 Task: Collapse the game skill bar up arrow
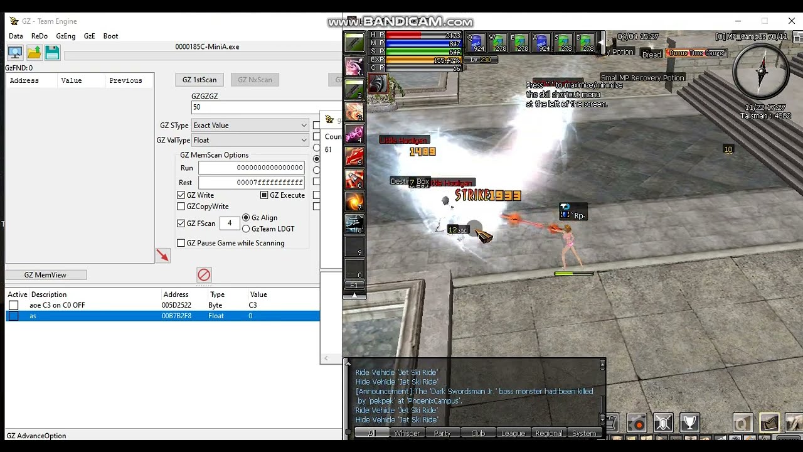pos(354,295)
